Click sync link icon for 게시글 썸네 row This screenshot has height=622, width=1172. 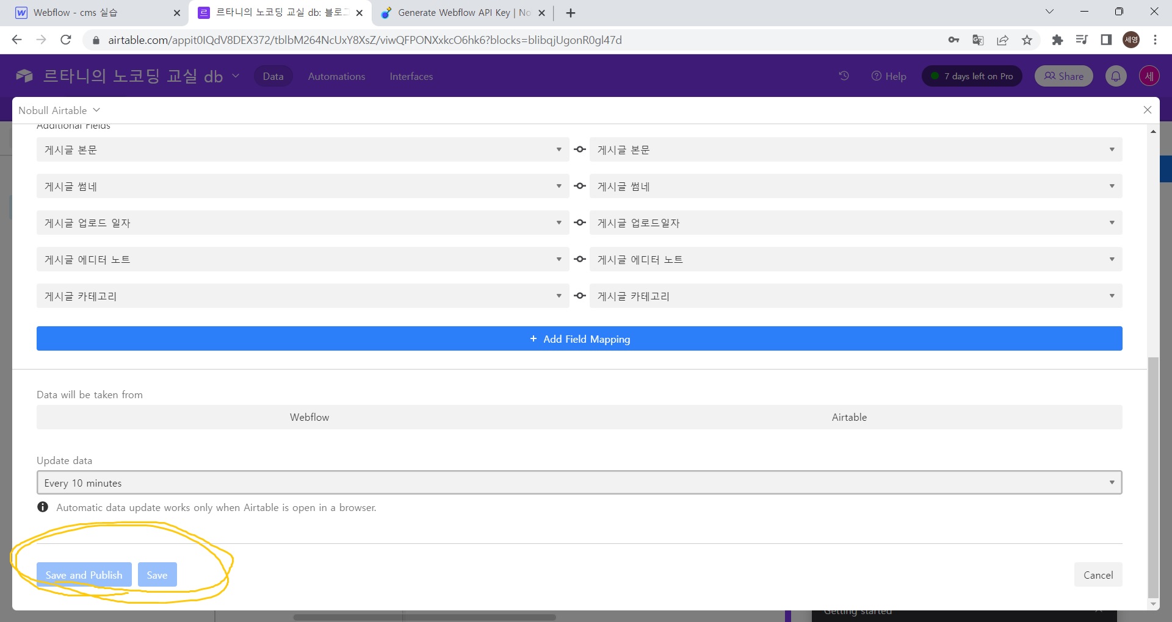coord(580,186)
